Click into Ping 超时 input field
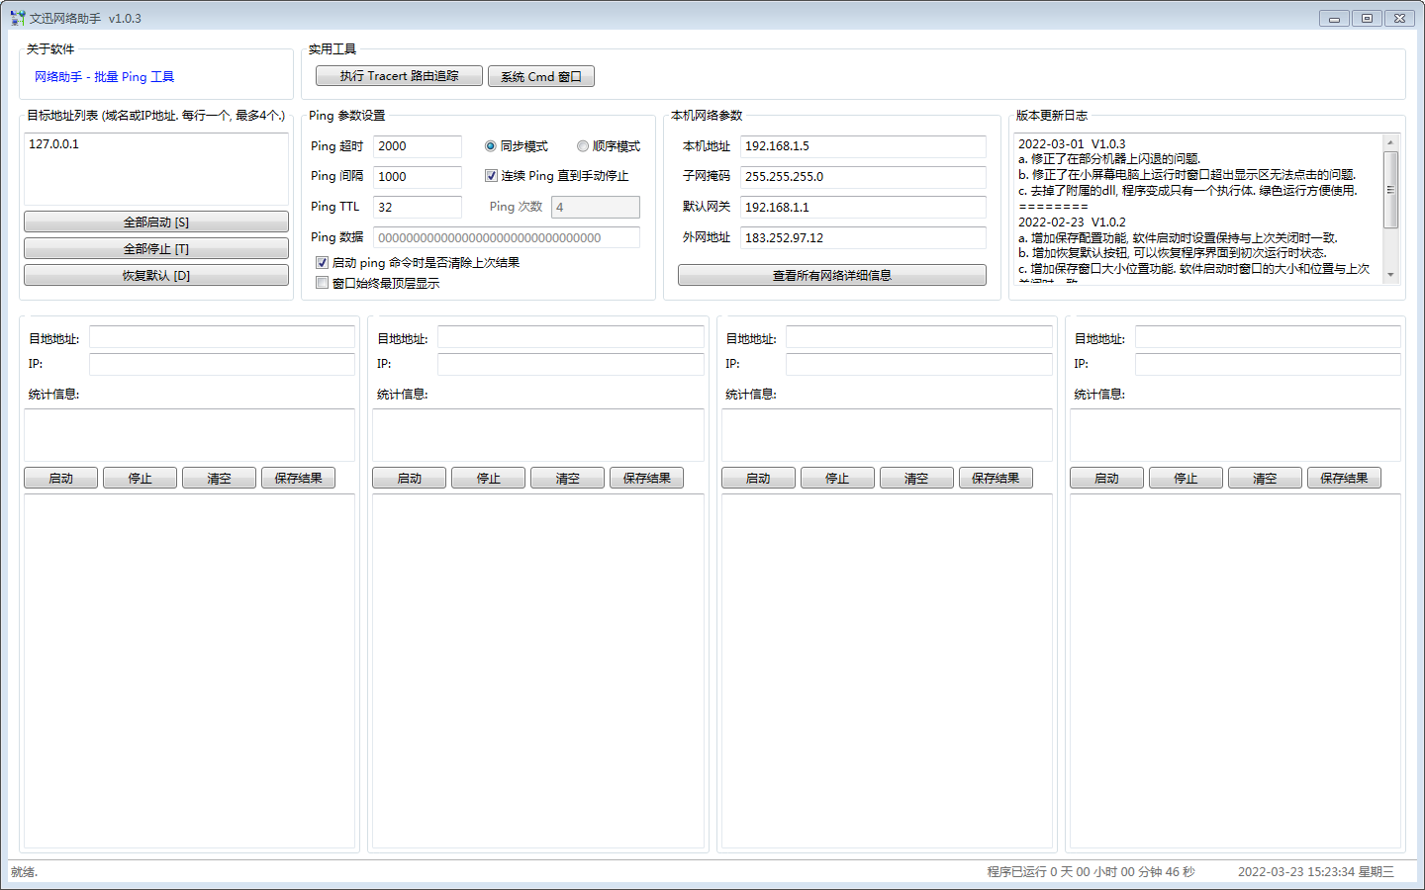Image resolution: width=1425 pixels, height=890 pixels. [x=417, y=146]
